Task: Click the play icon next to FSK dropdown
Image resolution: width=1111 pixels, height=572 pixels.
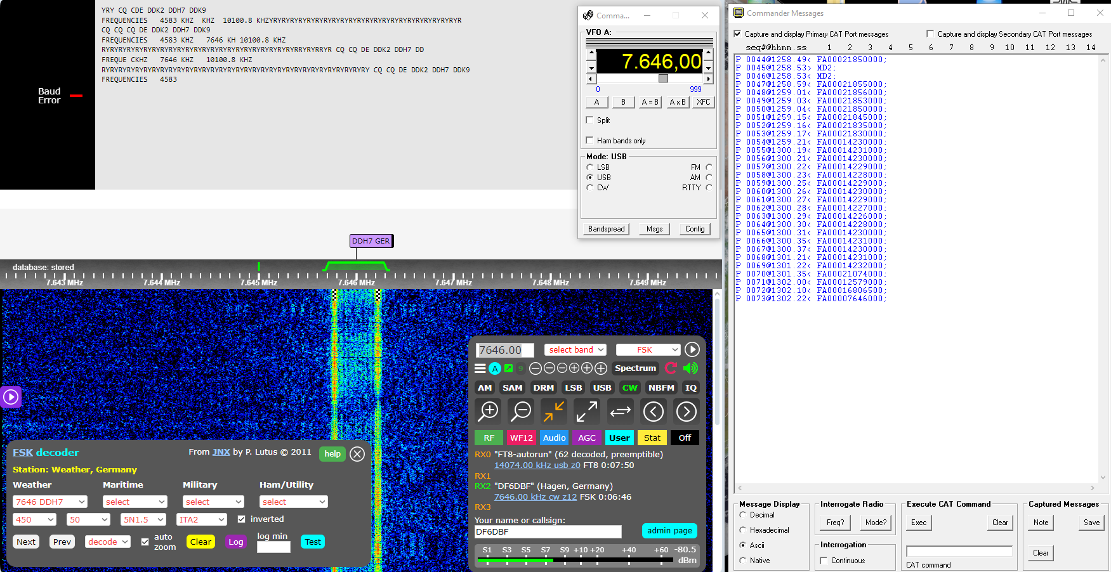Action: pos(692,349)
